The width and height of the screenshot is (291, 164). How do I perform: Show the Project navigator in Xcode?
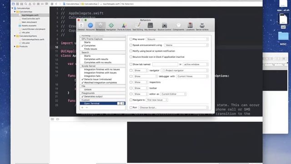(13, 4)
